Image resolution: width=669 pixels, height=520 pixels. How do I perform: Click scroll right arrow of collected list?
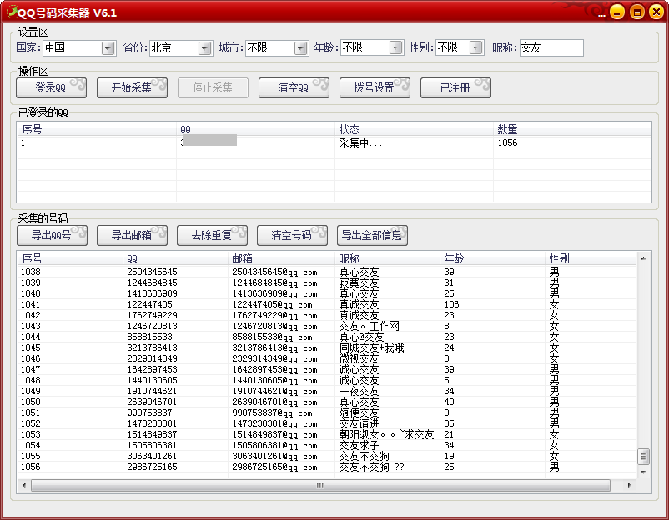[629, 485]
